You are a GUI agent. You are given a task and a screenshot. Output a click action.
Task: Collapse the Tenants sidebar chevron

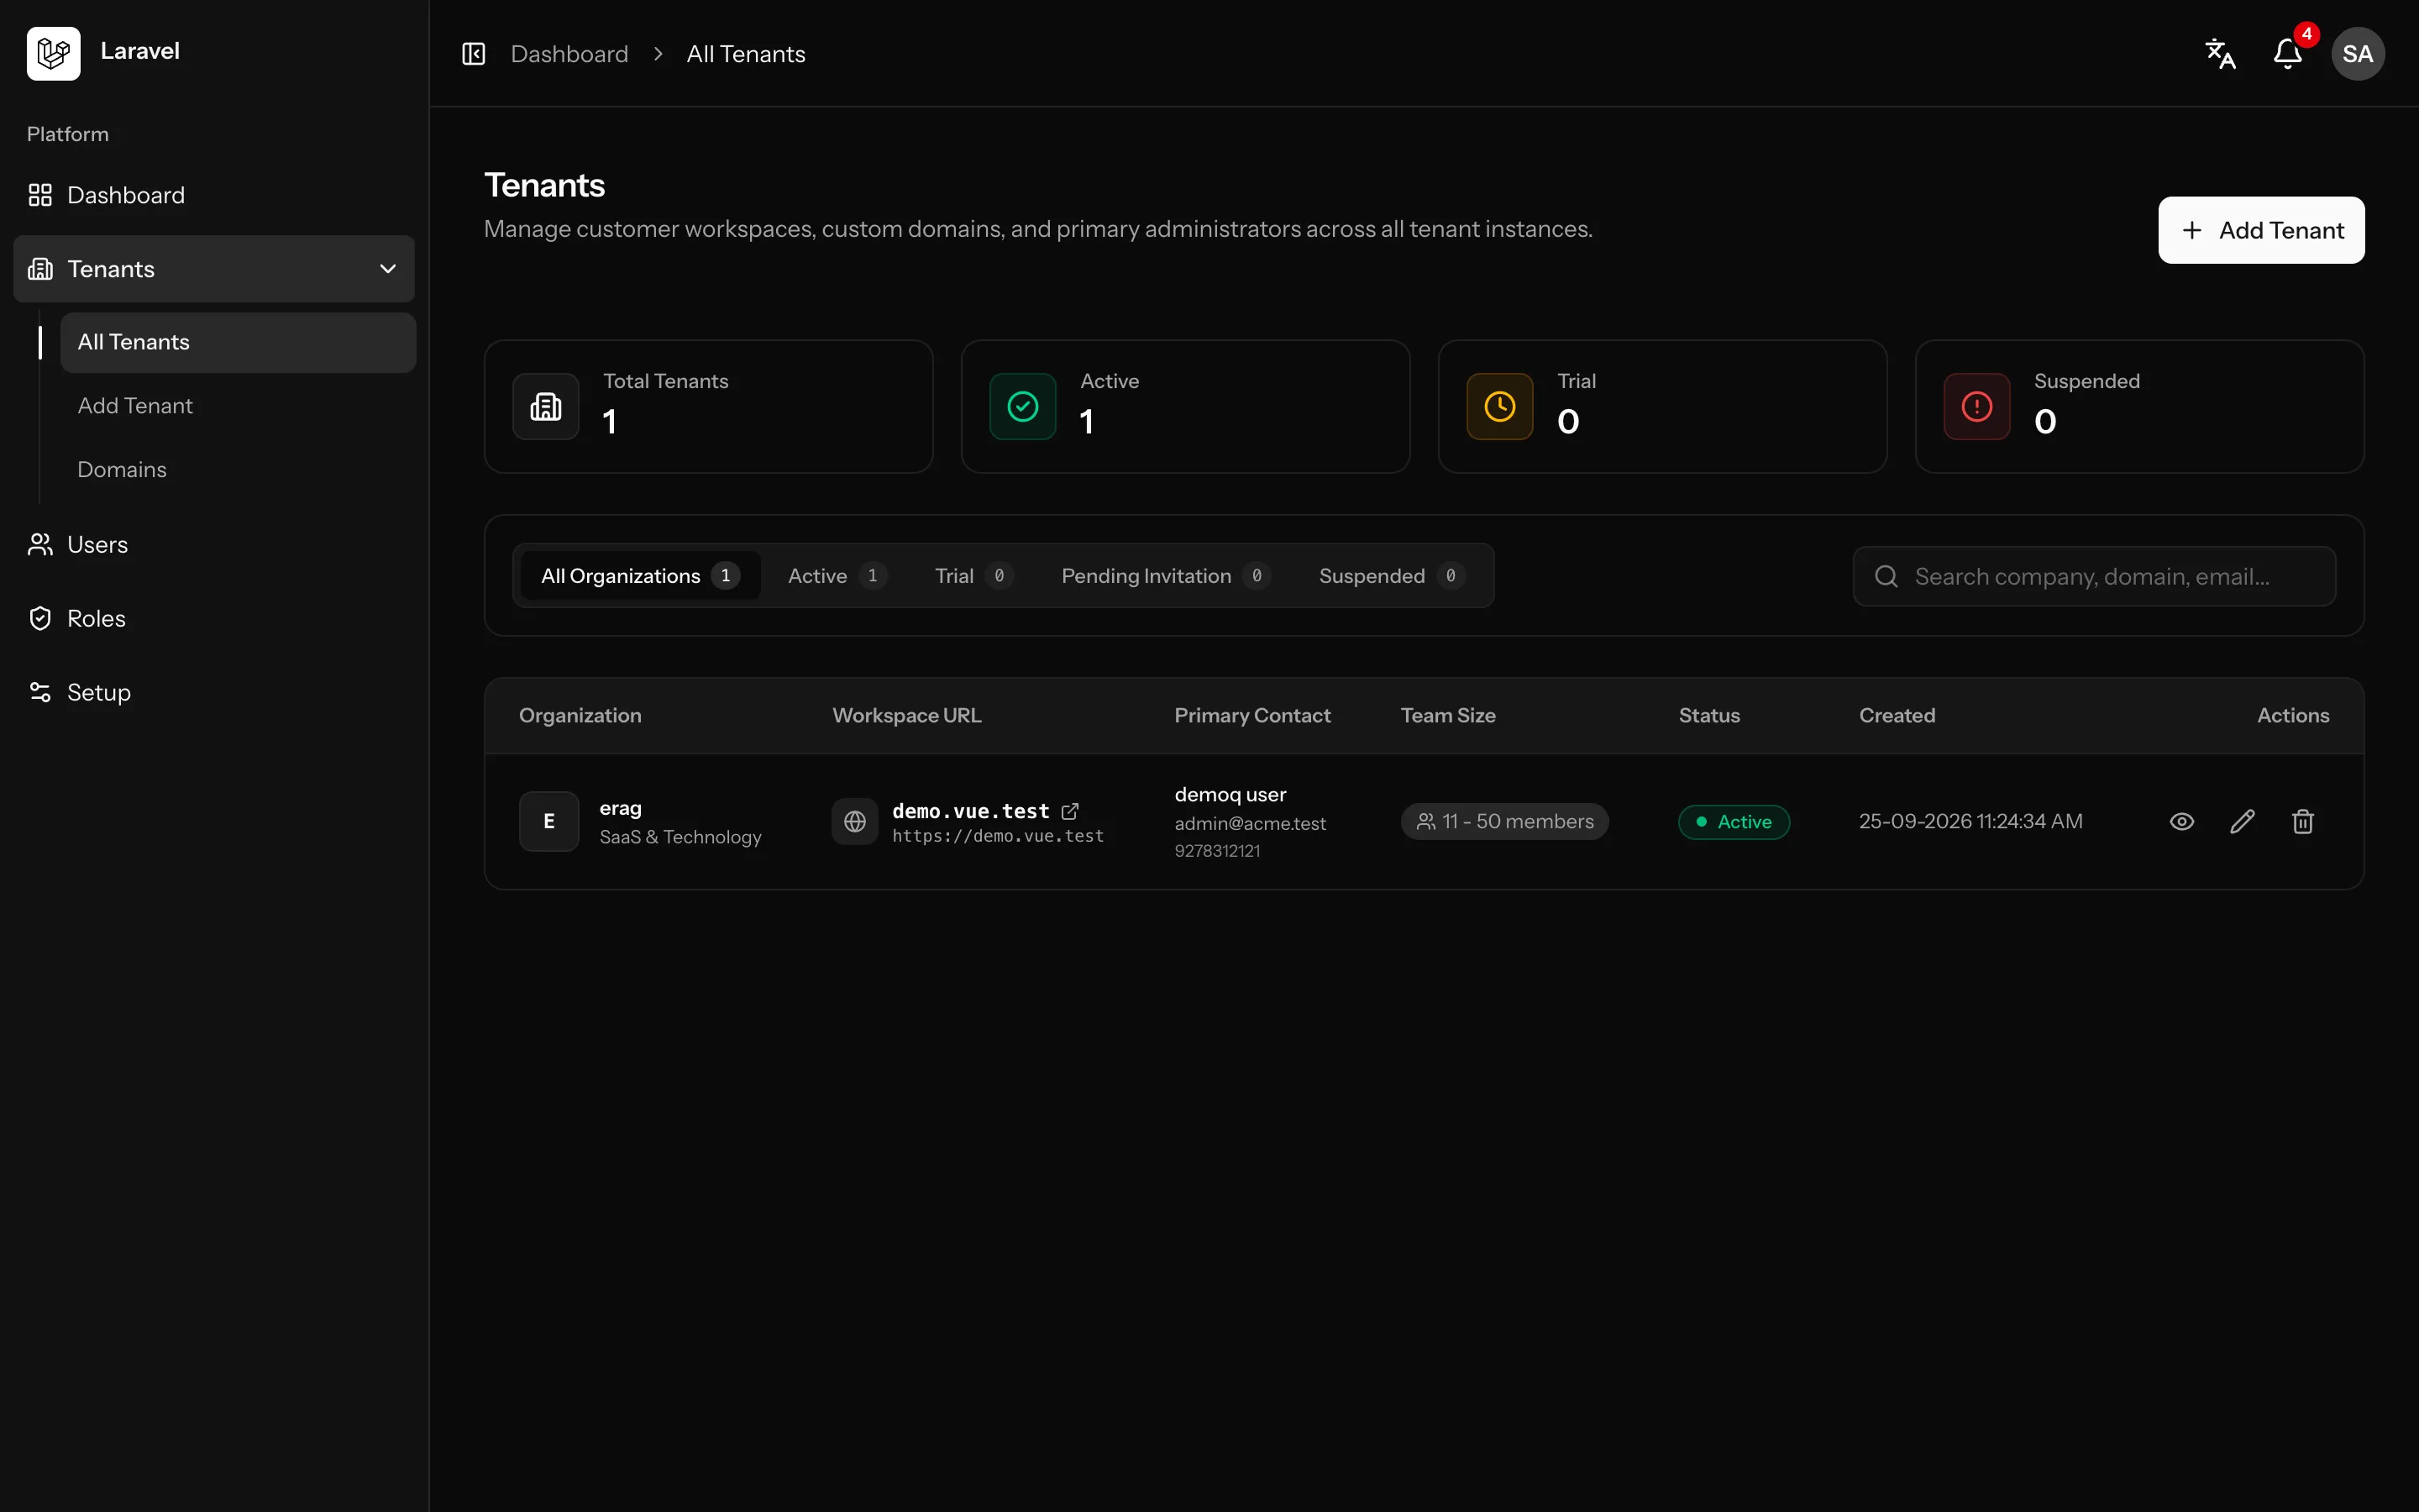click(388, 269)
